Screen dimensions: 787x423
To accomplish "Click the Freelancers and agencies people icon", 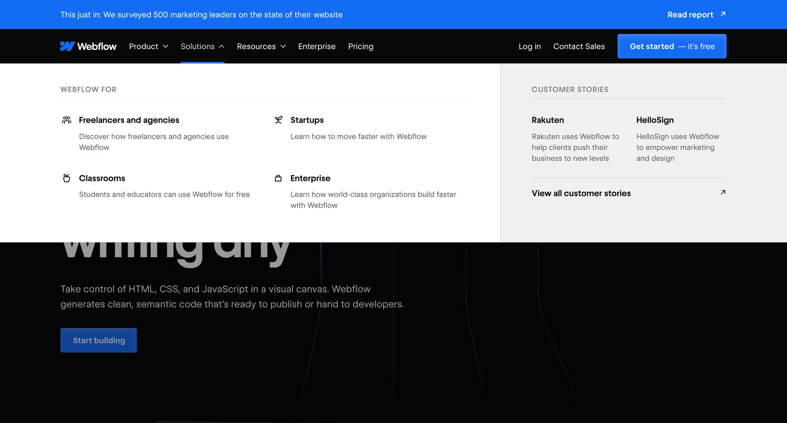I will pyautogui.click(x=67, y=120).
